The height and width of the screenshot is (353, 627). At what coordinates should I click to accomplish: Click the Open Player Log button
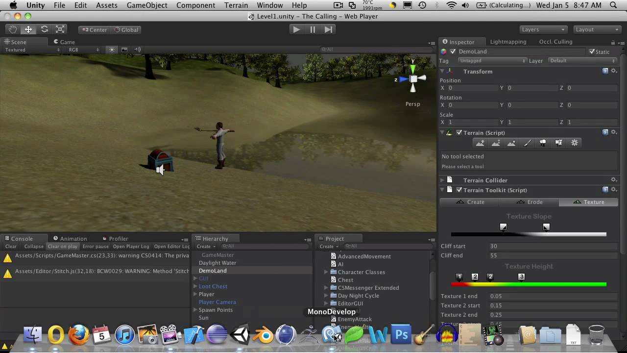(x=131, y=247)
